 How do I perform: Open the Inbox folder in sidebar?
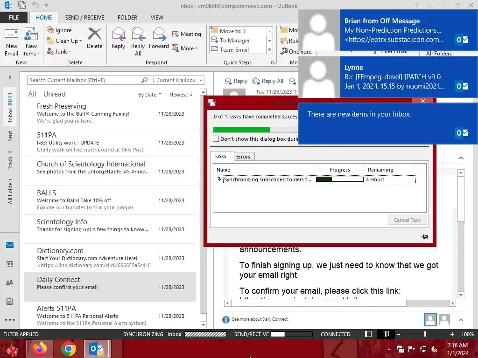coord(10,107)
